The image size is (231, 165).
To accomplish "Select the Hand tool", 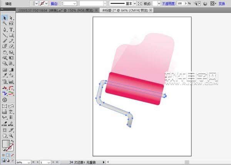I will coord(5,135).
